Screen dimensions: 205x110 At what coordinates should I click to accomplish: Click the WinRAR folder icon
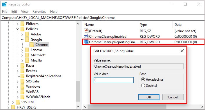point(23,92)
